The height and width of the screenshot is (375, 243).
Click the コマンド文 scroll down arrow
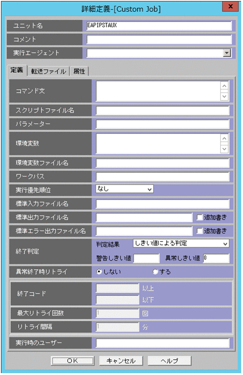224,96
